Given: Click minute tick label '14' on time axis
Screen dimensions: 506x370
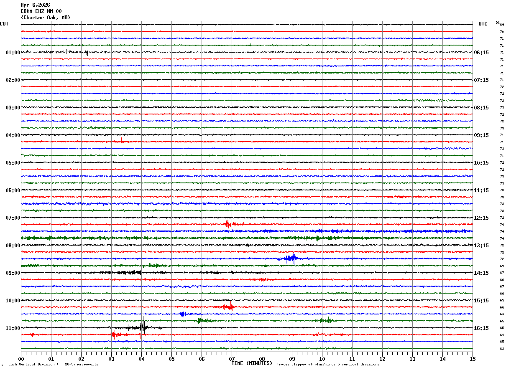Looking at the screenshot, I should coord(443,359).
